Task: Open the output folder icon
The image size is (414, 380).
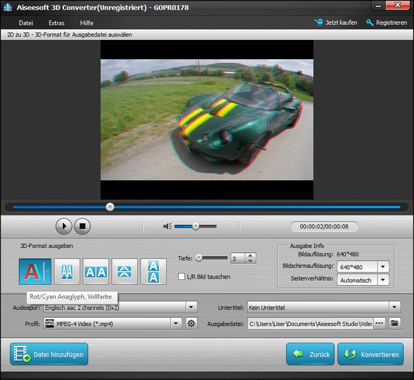Action: (395, 324)
